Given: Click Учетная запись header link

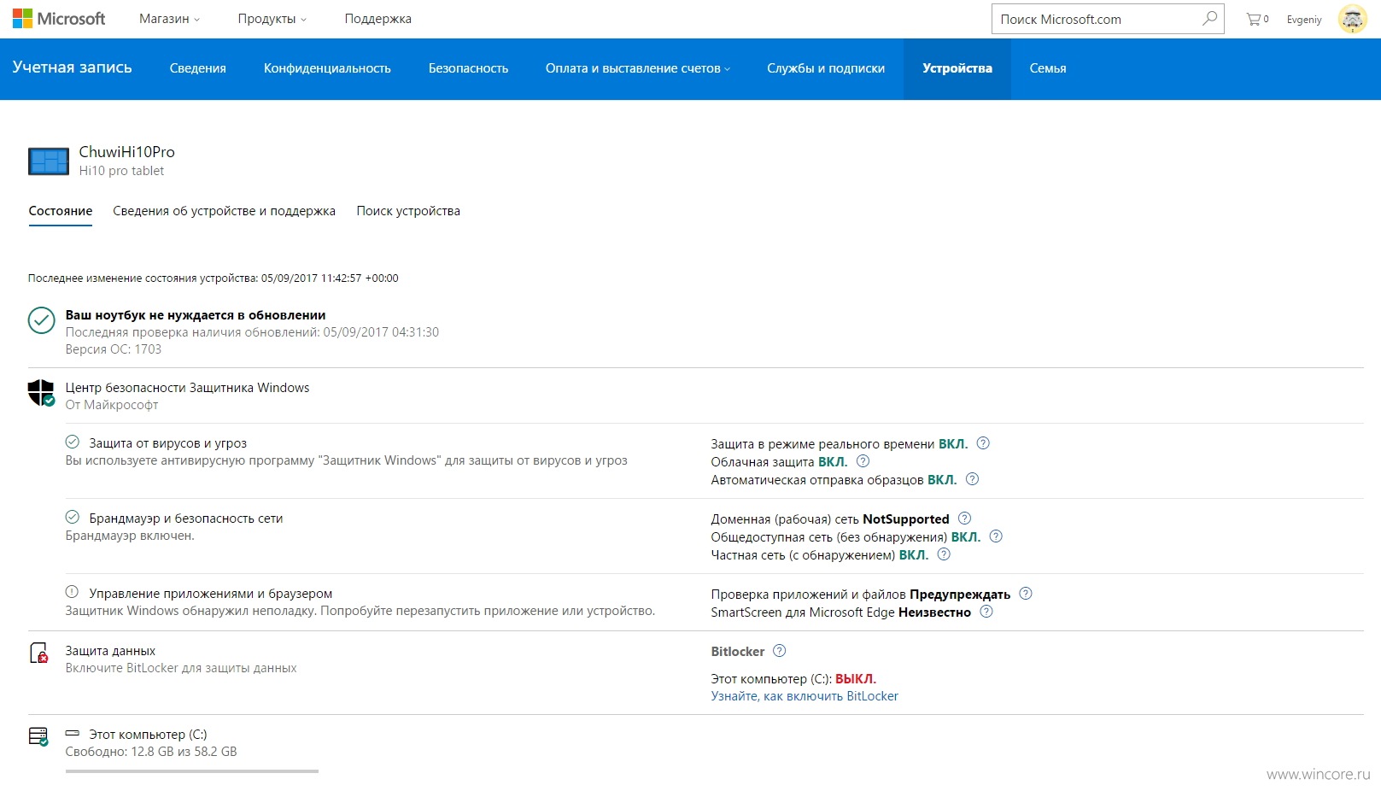Looking at the screenshot, I should (73, 67).
